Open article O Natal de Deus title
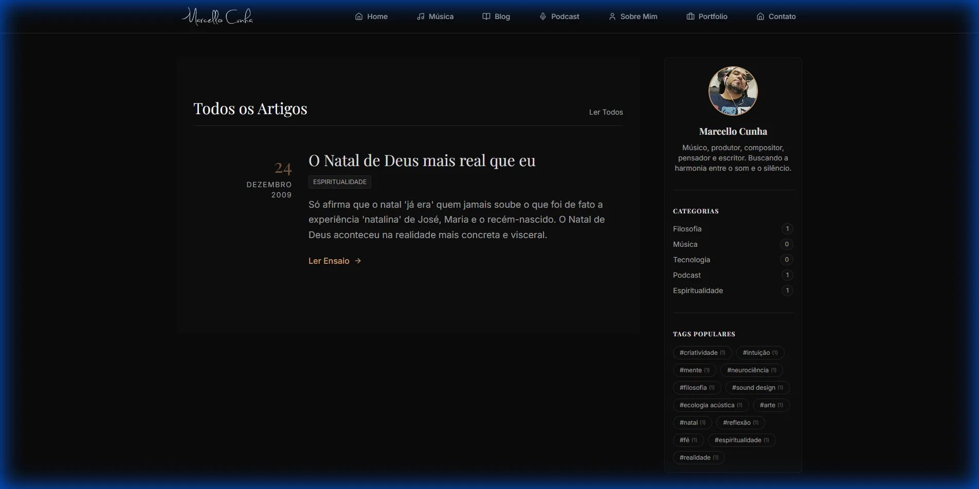This screenshot has height=489, width=979. click(x=422, y=161)
